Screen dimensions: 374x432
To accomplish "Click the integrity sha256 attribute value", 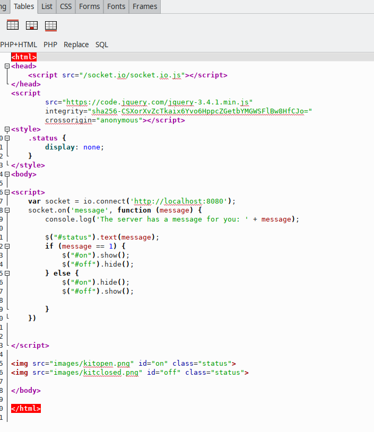I will click(200, 111).
